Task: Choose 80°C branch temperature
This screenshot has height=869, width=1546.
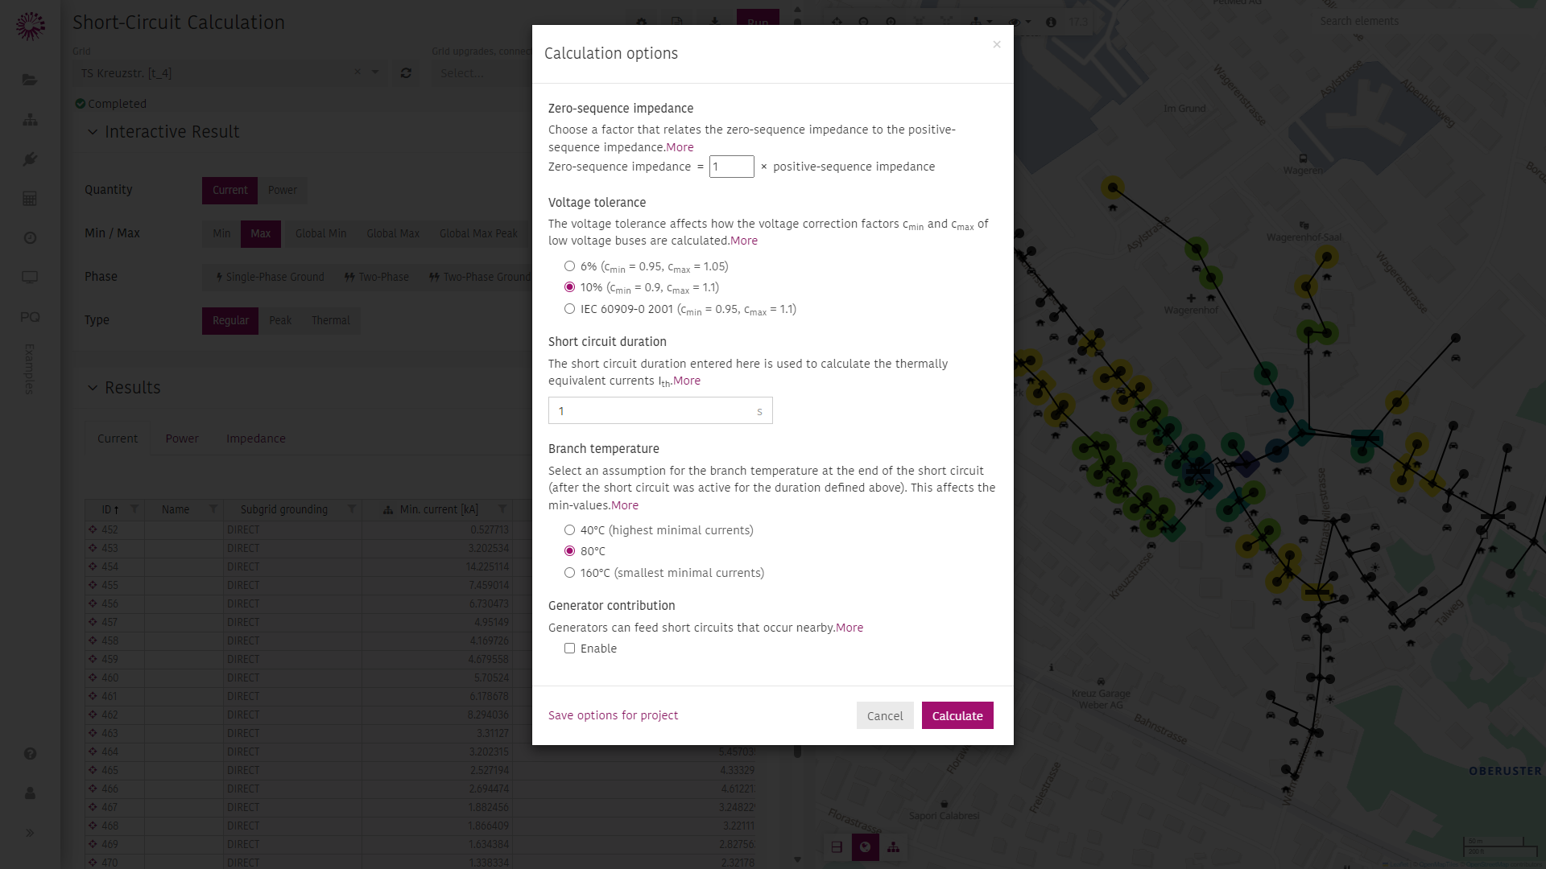Action: (569, 551)
